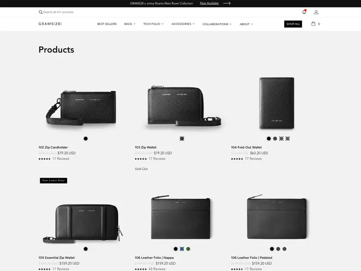Viewport: 361px width, 271px height.
Task: Follow the Now Available link
Action: 209,3
